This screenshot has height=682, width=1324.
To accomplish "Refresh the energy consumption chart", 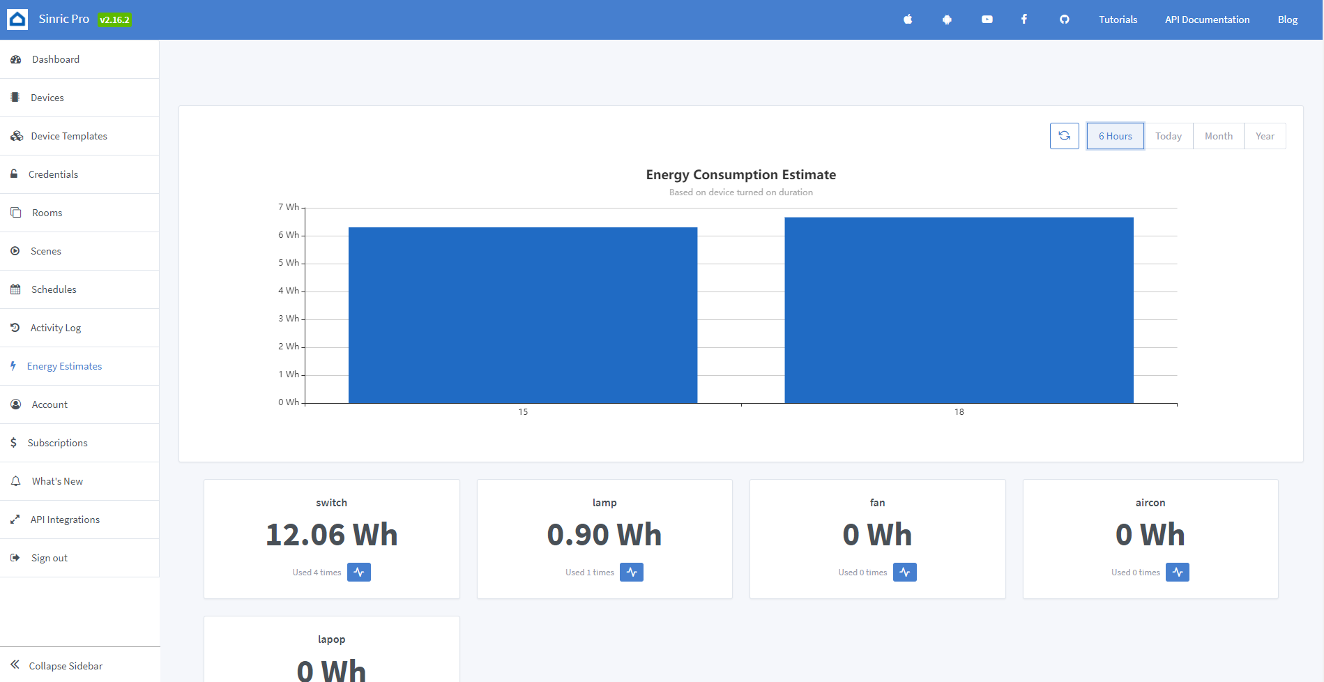I will [x=1064, y=135].
